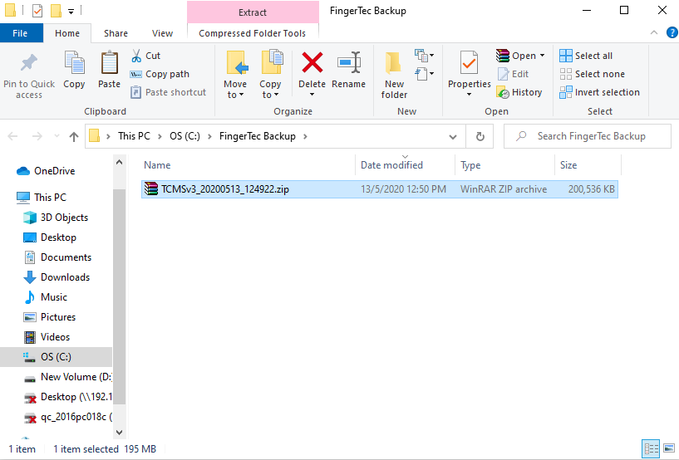
Task: Open OneDrive in navigation pane
Action: 46,171
